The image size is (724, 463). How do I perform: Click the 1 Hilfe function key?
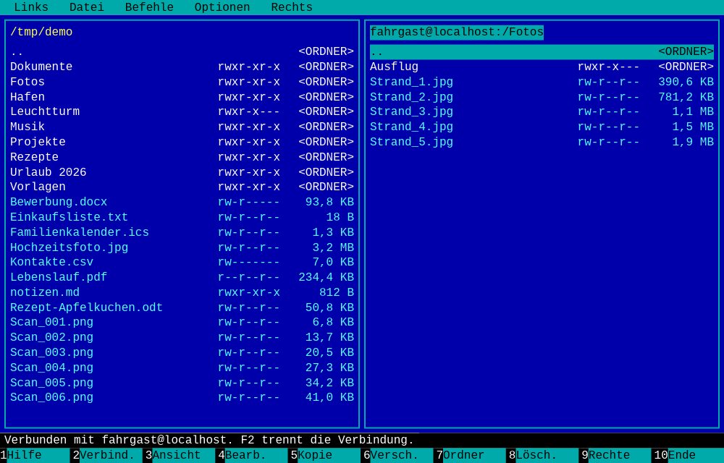pos(35,455)
